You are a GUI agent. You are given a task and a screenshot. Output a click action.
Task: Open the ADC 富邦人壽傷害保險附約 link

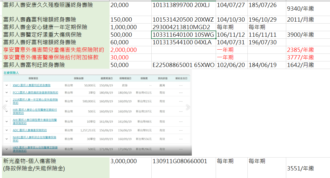[30, 130]
